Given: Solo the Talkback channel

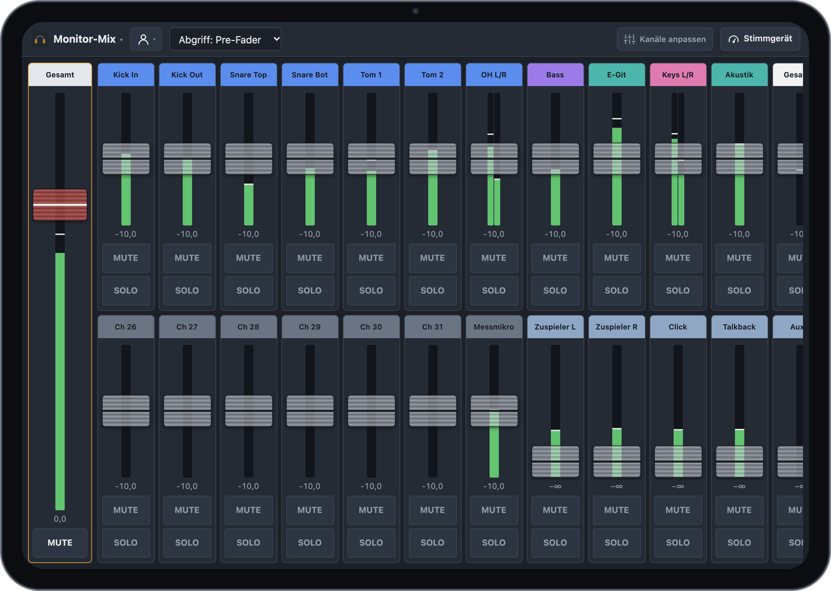Looking at the screenshot, I should click(740, 543).
